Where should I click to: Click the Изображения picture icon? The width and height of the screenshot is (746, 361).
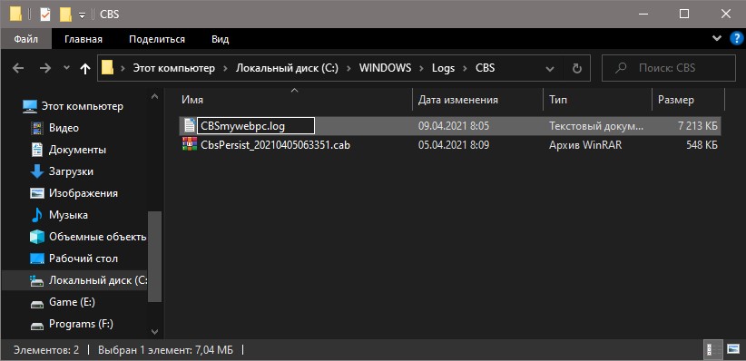pyautogui.click(x=36, y=193)
